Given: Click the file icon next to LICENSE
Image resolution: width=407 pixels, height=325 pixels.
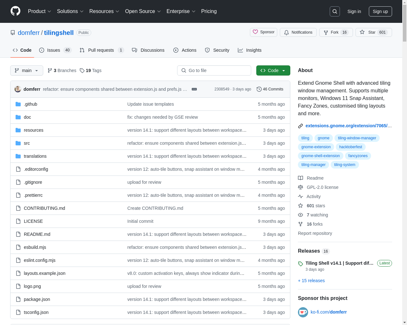Looking at the screenshot, I should [18, 221].
